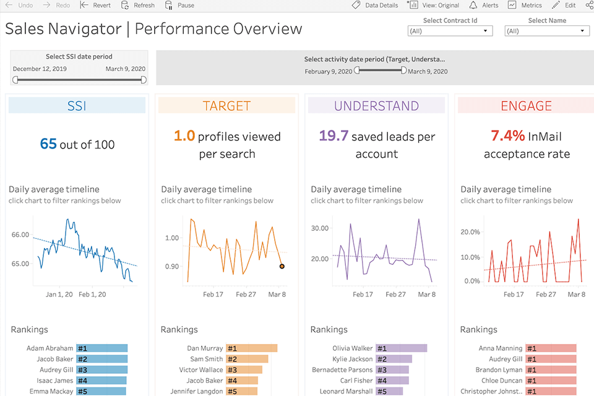Click the Share icon in the toolbar

click(x=590, y=5)
